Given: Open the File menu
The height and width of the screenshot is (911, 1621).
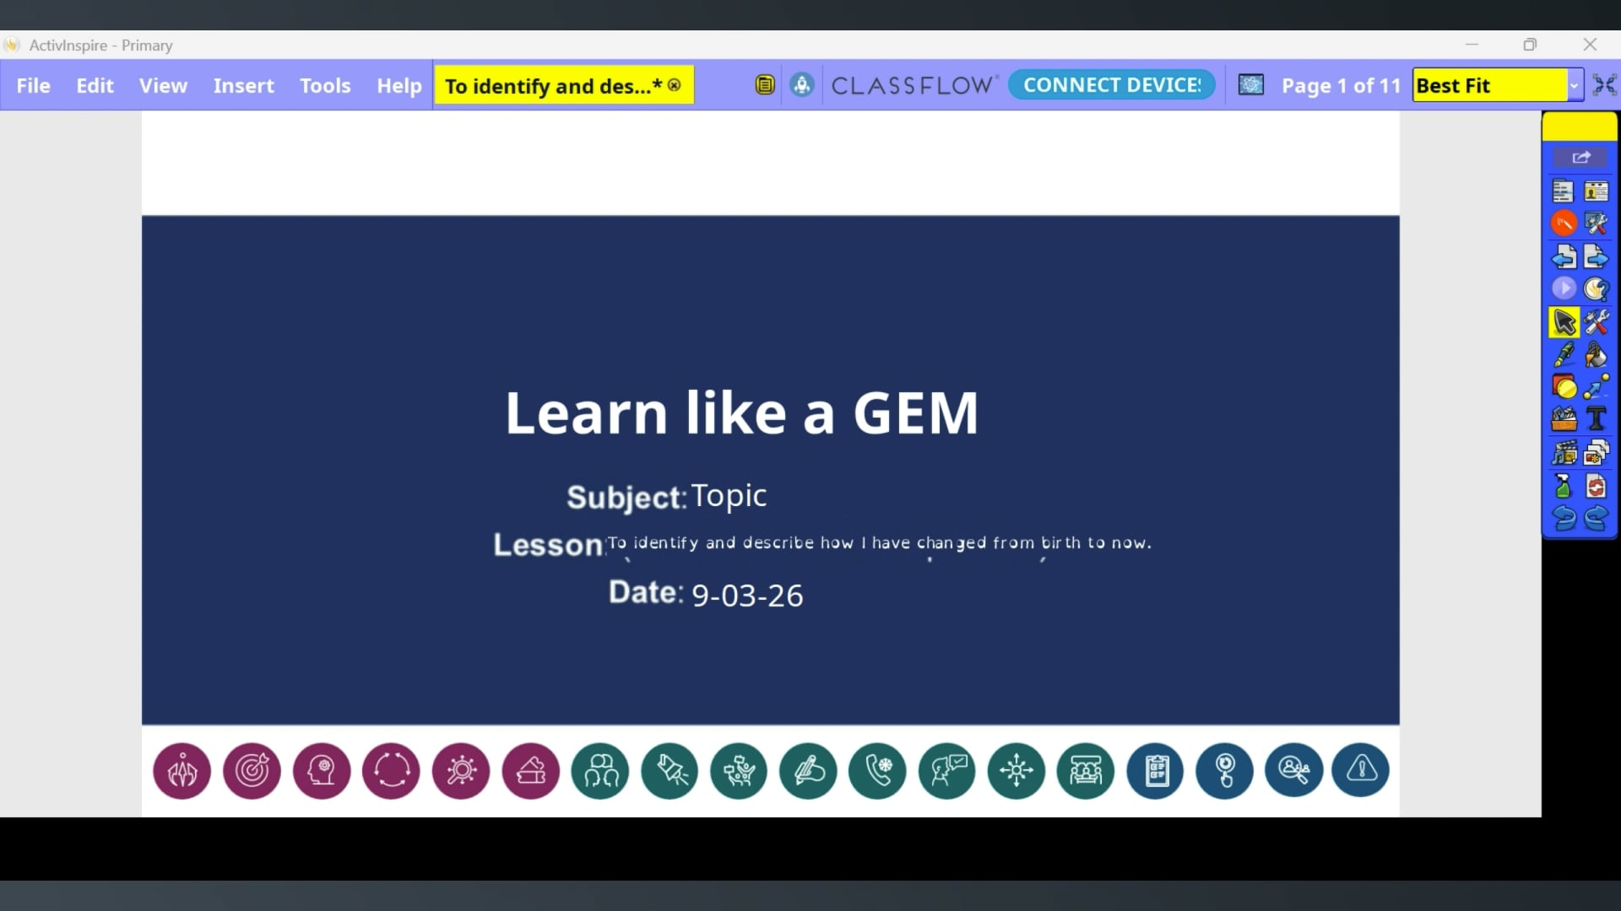Looking at the screenshot, I should point(34,85).
